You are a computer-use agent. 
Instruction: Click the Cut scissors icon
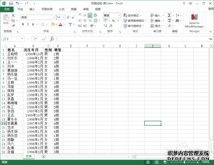[x=13, y=15]
